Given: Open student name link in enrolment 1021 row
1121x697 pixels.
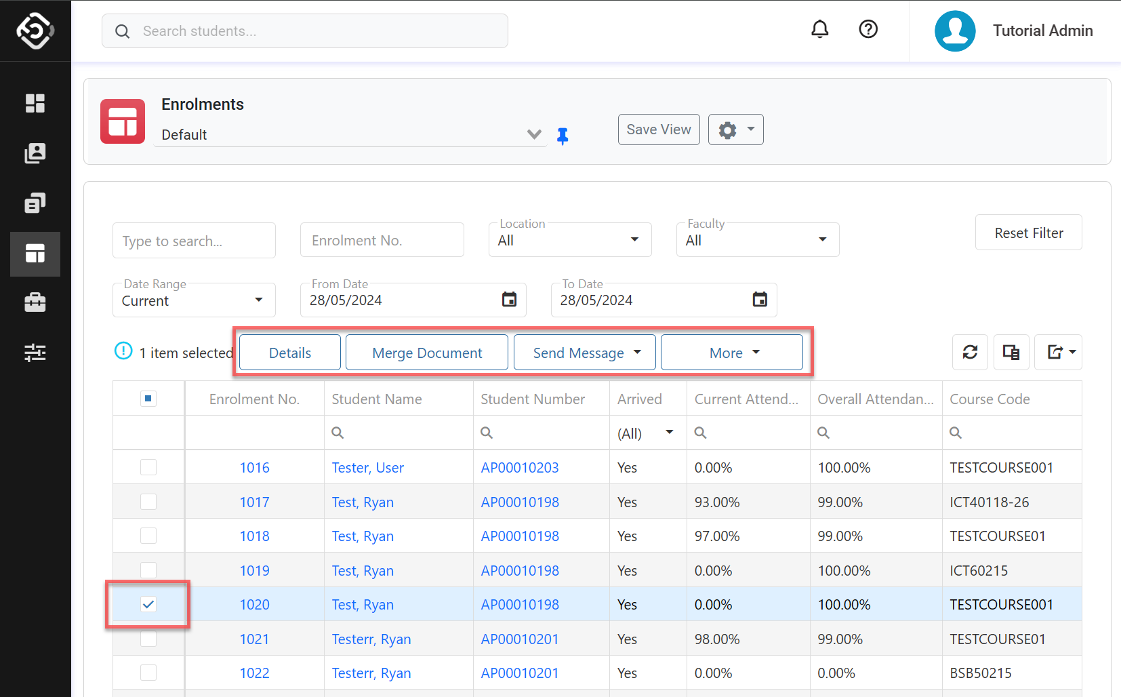Looking at the screenshot, I should click(371, 639).
